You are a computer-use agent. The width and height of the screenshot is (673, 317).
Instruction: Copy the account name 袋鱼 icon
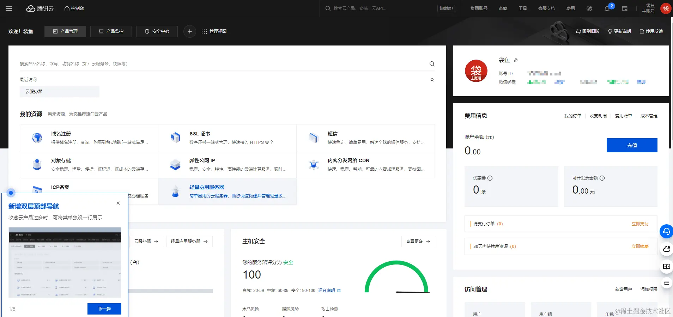tap(516, 60)
